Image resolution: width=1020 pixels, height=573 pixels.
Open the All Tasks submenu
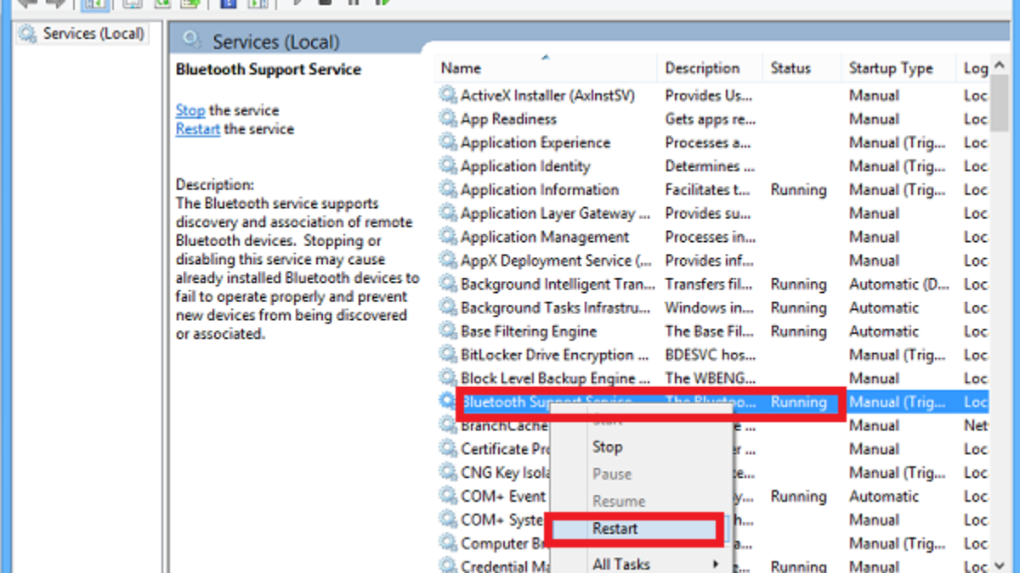(x=641, y=564)
